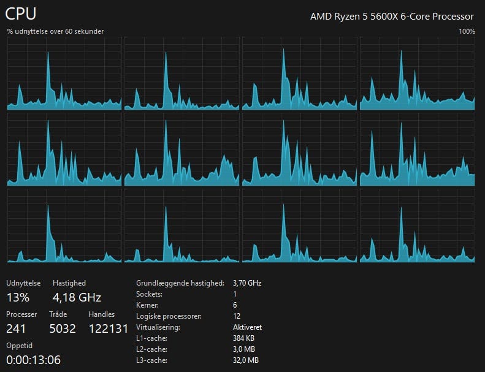Click the first logical processor graph
This screenshot has height=372, width=485.
[64, 74]
